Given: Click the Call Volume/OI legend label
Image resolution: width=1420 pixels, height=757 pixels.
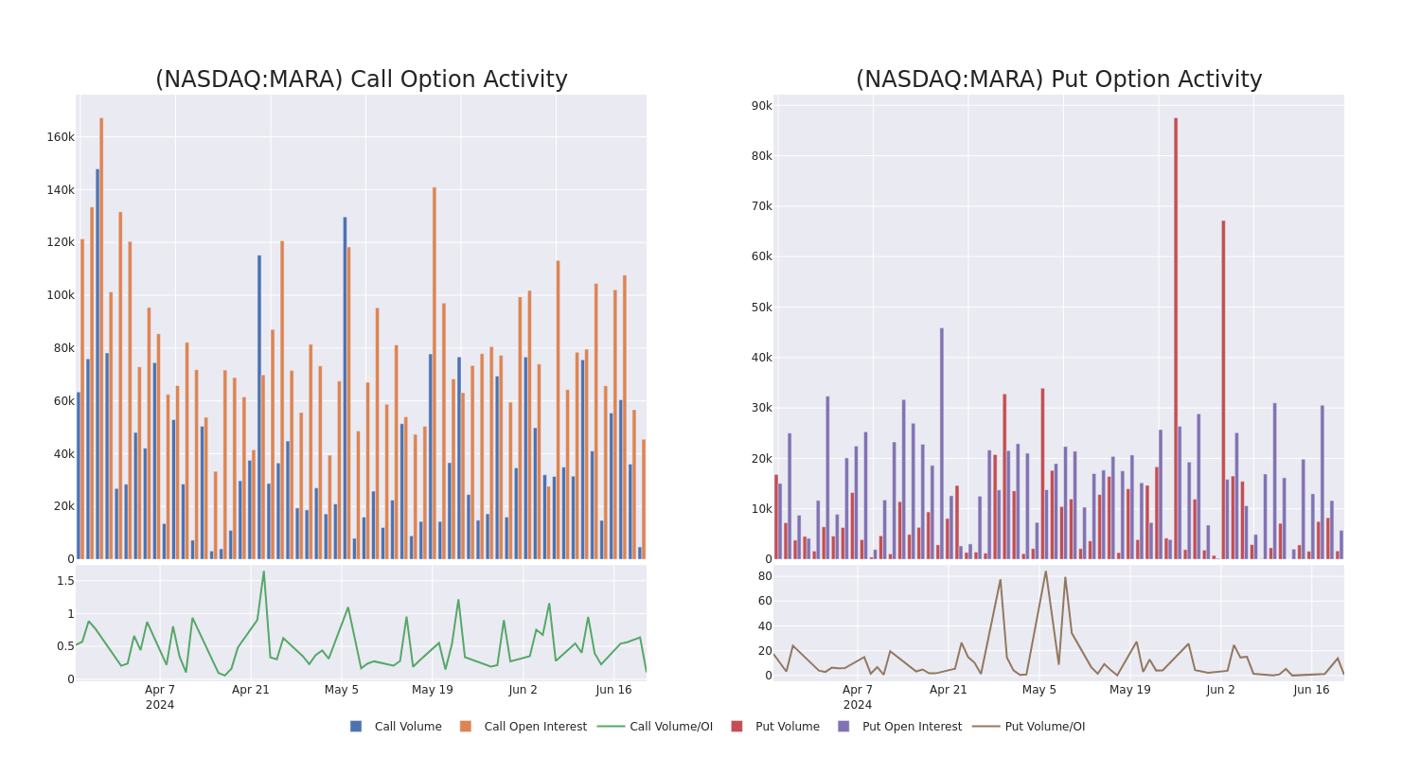Looking at the screenshot, I should click(x=671, y=727).
